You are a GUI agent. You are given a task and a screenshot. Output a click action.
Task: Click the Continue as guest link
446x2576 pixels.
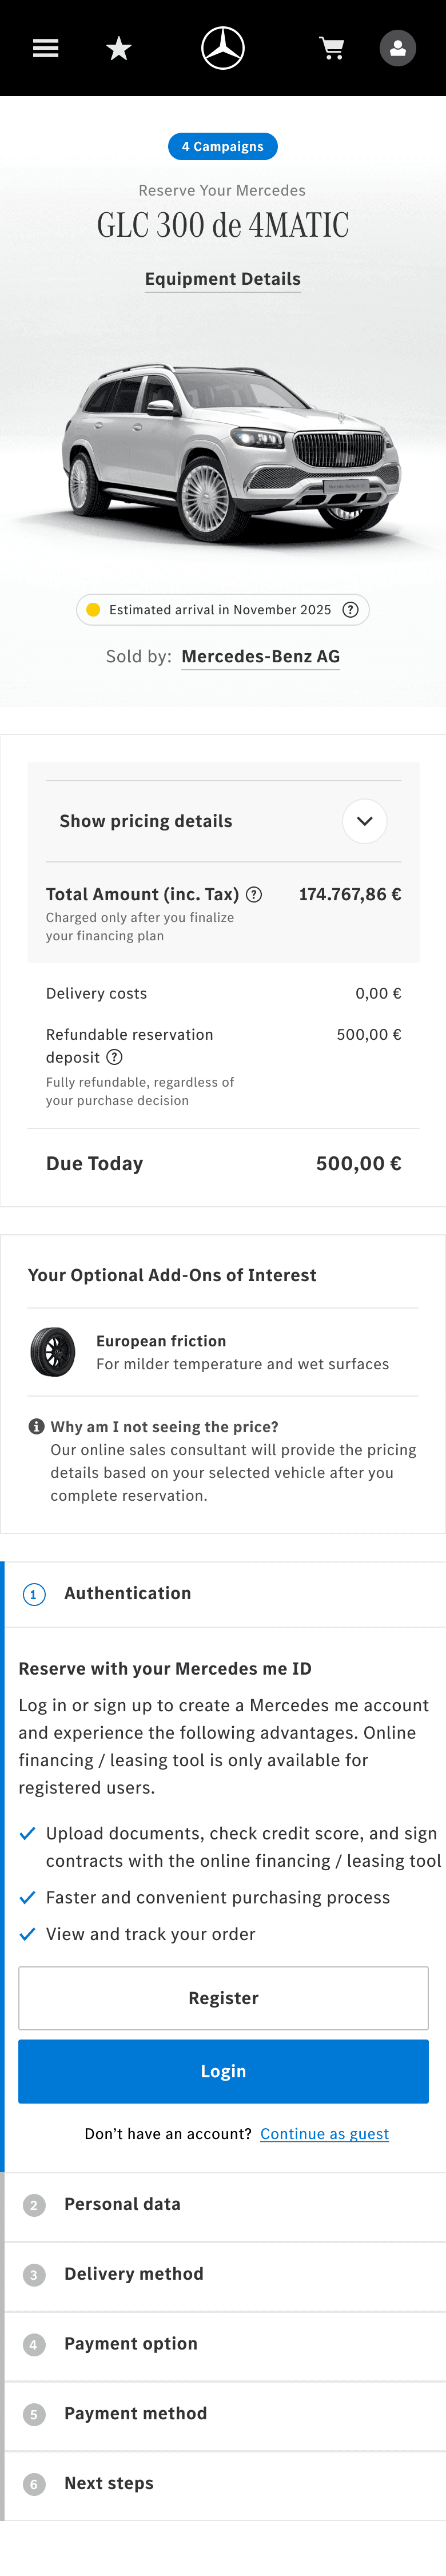click(x=324, y=2134)
